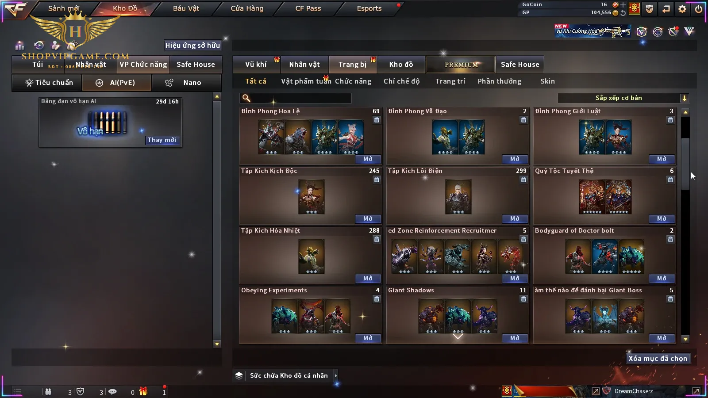
Task: Toggle delete checkbox for Tập Kích Lôi Điện
Action: pos(523,180)
